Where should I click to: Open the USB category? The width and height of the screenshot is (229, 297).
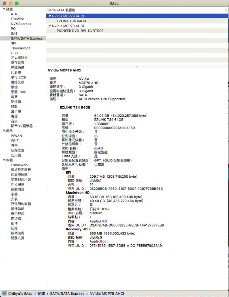[x=14, y=53]
